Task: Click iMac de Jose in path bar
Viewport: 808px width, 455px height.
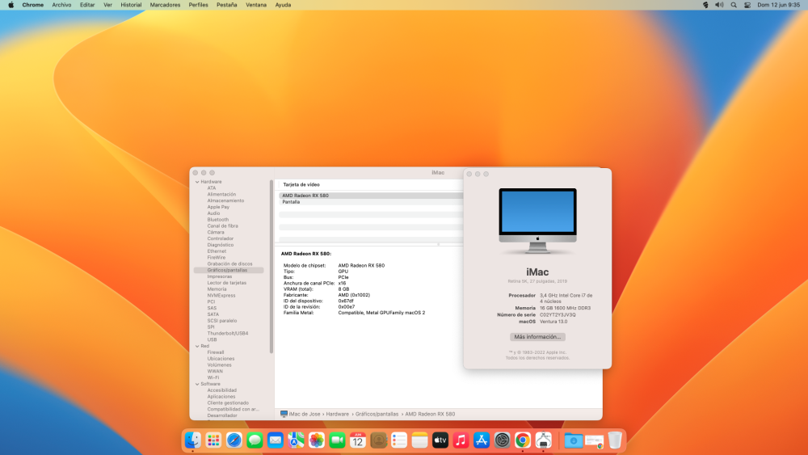Action: coord(301,414)
